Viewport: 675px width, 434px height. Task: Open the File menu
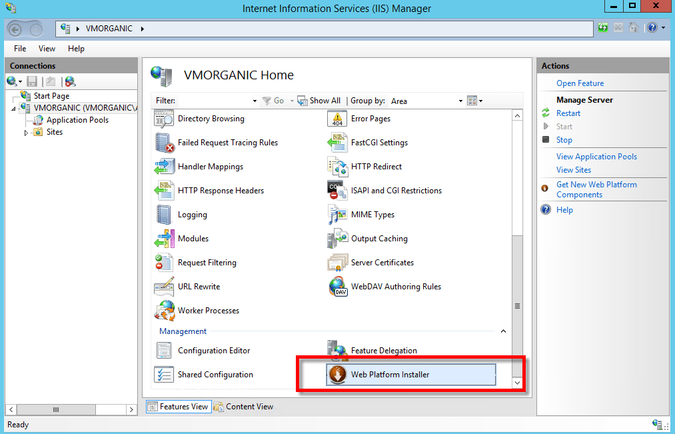20,49
